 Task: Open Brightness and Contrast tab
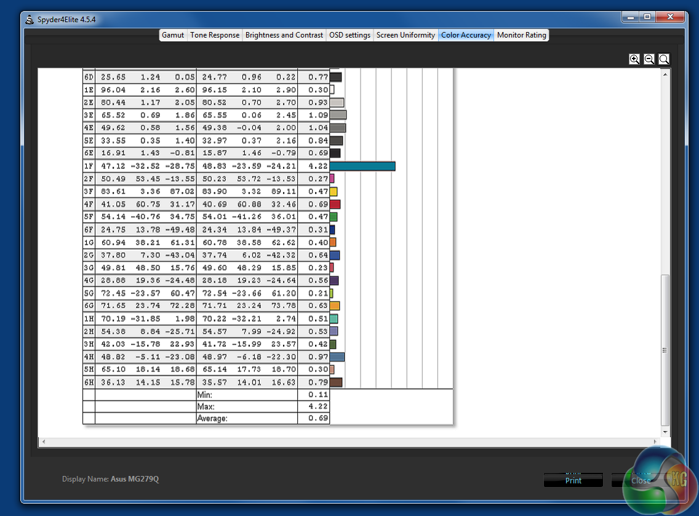point(284,34)
